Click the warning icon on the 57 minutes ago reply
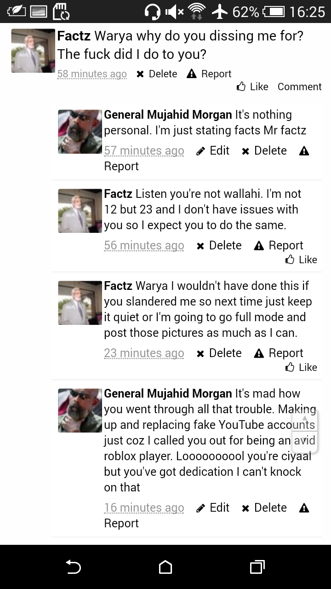The image size is (331, 589). coord(304,150)
